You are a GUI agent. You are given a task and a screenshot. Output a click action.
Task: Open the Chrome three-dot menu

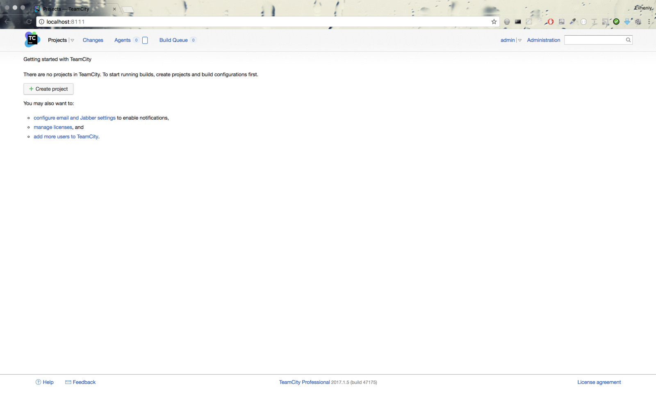point(649,22)
